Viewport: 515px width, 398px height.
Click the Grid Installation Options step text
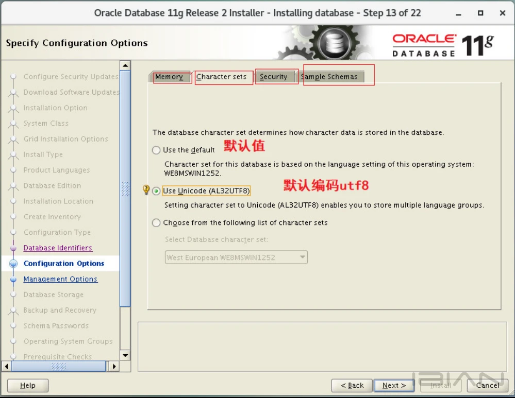[x=65, y=139]
